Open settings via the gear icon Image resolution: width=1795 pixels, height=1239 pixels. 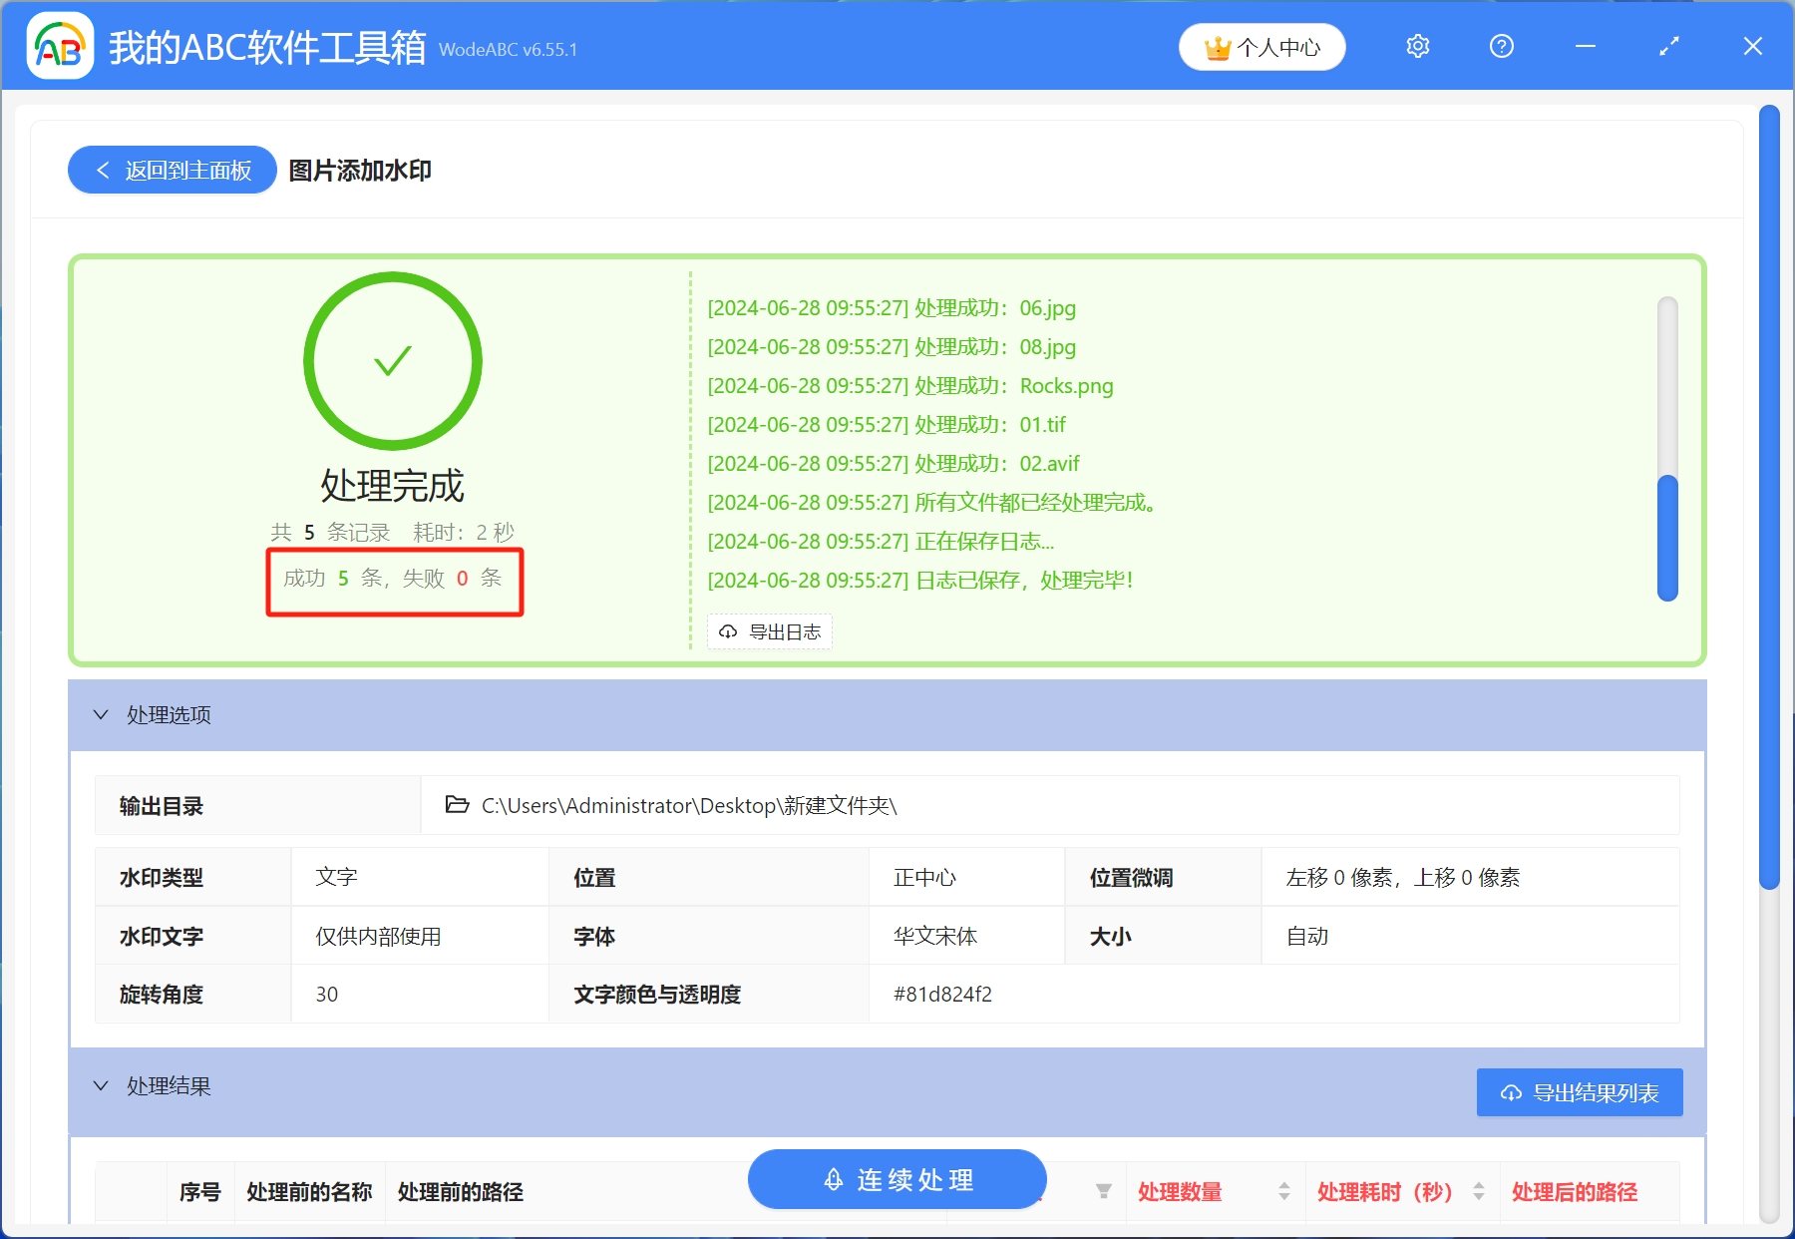1417,47
